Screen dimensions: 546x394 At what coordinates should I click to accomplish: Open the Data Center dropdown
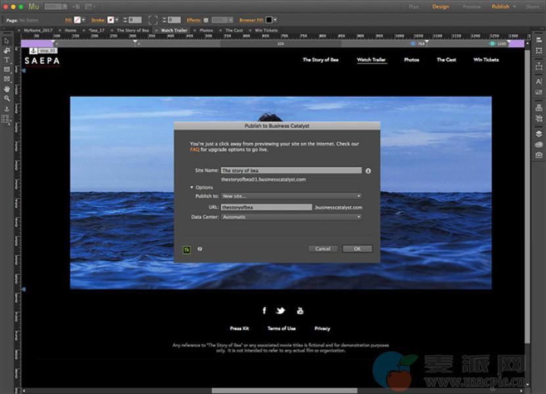coord(291,217)
